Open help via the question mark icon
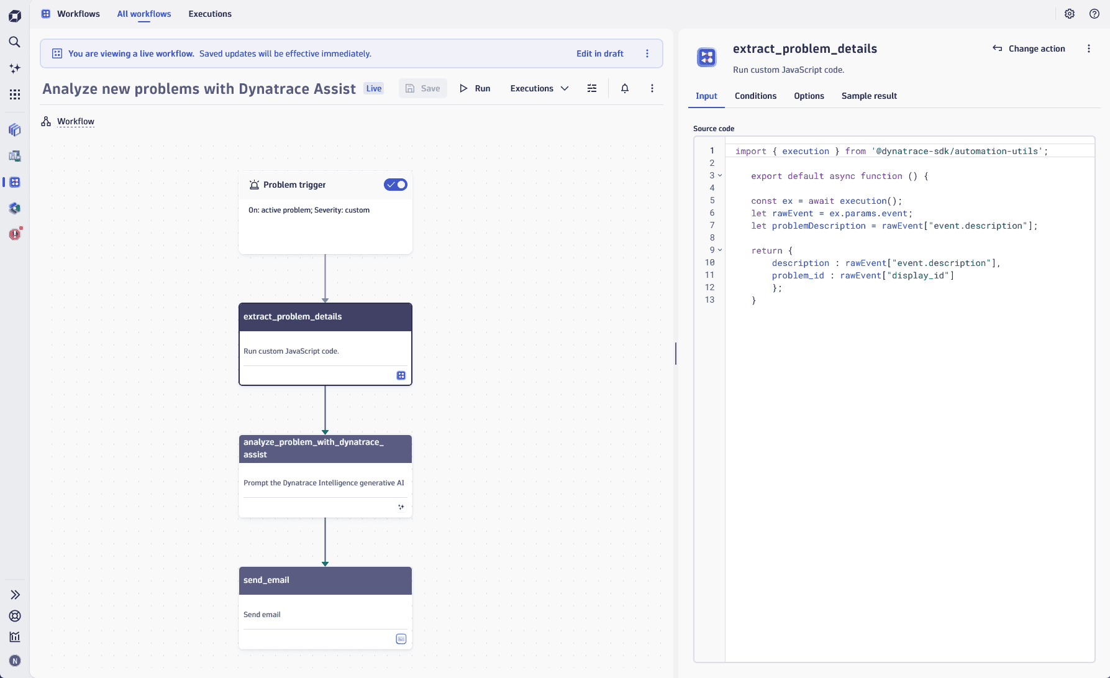Viewport: 1110px width, 678px height. 1094,13
